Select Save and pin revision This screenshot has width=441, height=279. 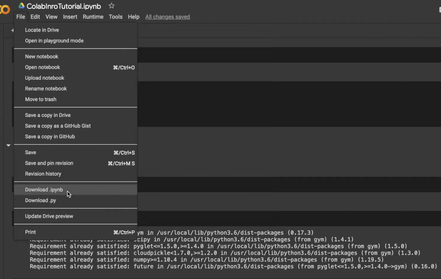pos(76,163)
